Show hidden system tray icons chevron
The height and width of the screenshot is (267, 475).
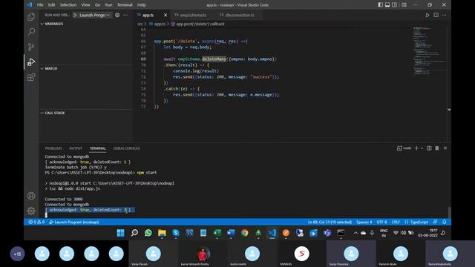click(356, 232)
